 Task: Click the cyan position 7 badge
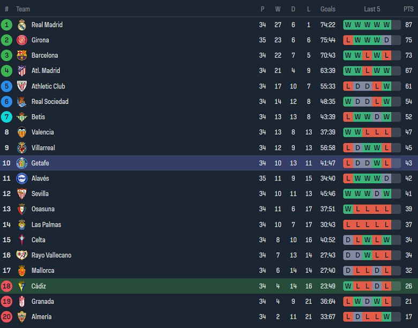click(6, 117)
